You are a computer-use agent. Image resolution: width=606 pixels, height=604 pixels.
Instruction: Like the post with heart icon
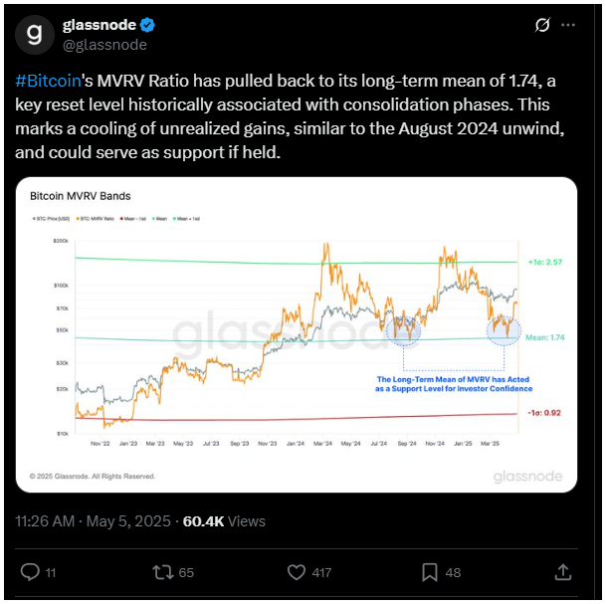297,572
